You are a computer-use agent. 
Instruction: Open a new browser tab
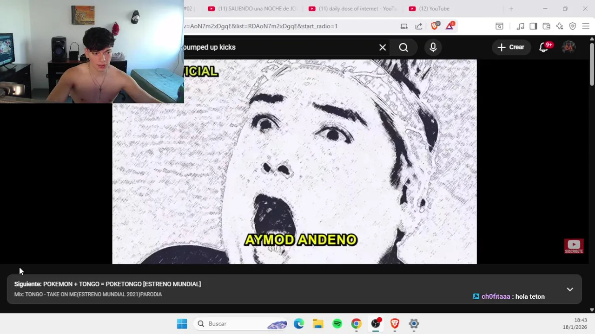point(511,9)
